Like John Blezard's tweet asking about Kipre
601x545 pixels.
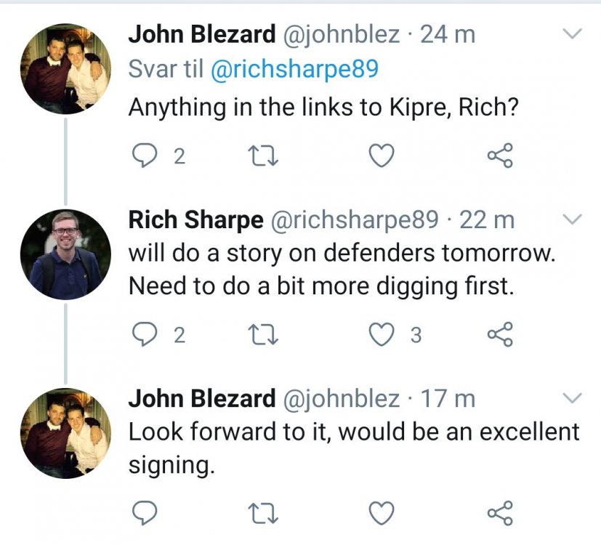pos(382,156)
